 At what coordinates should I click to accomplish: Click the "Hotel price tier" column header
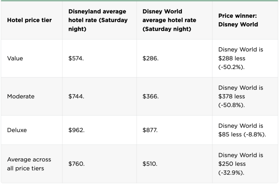pyautogui.click(x=29, y=20)
